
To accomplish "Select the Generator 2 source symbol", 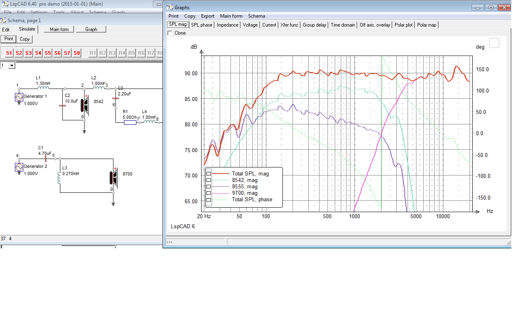I will pos(19,167).
